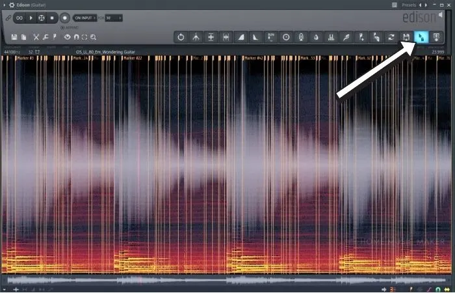
Task: Click the Trim side noise tool
Action: [x=226, y=37]
